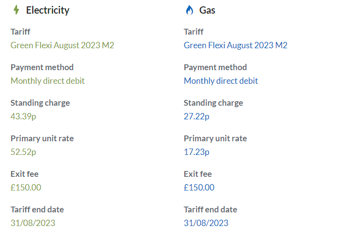Select gas standing charge 27.22p
This screenshot has width=350, height=246.
[196, 116]
